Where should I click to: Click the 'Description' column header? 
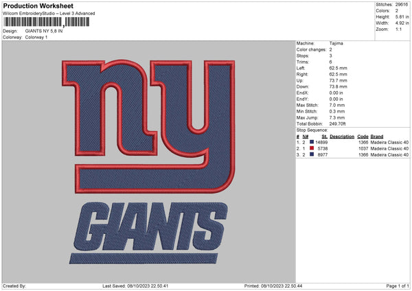(x=342, y=137)
